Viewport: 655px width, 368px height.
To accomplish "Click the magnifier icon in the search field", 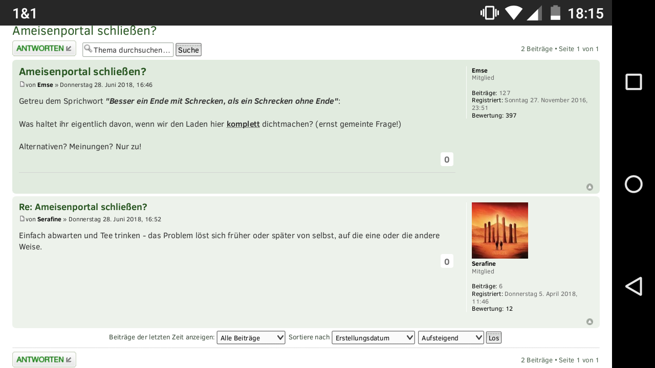I will tap(88, 49).
